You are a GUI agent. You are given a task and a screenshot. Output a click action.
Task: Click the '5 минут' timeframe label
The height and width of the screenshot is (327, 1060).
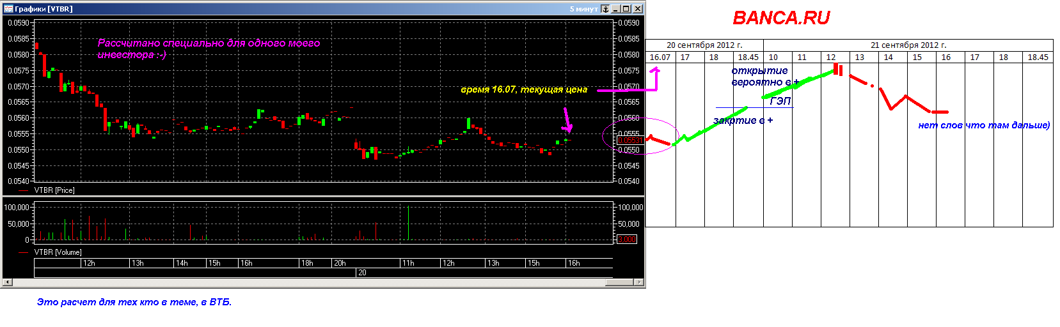click(583, 9)
